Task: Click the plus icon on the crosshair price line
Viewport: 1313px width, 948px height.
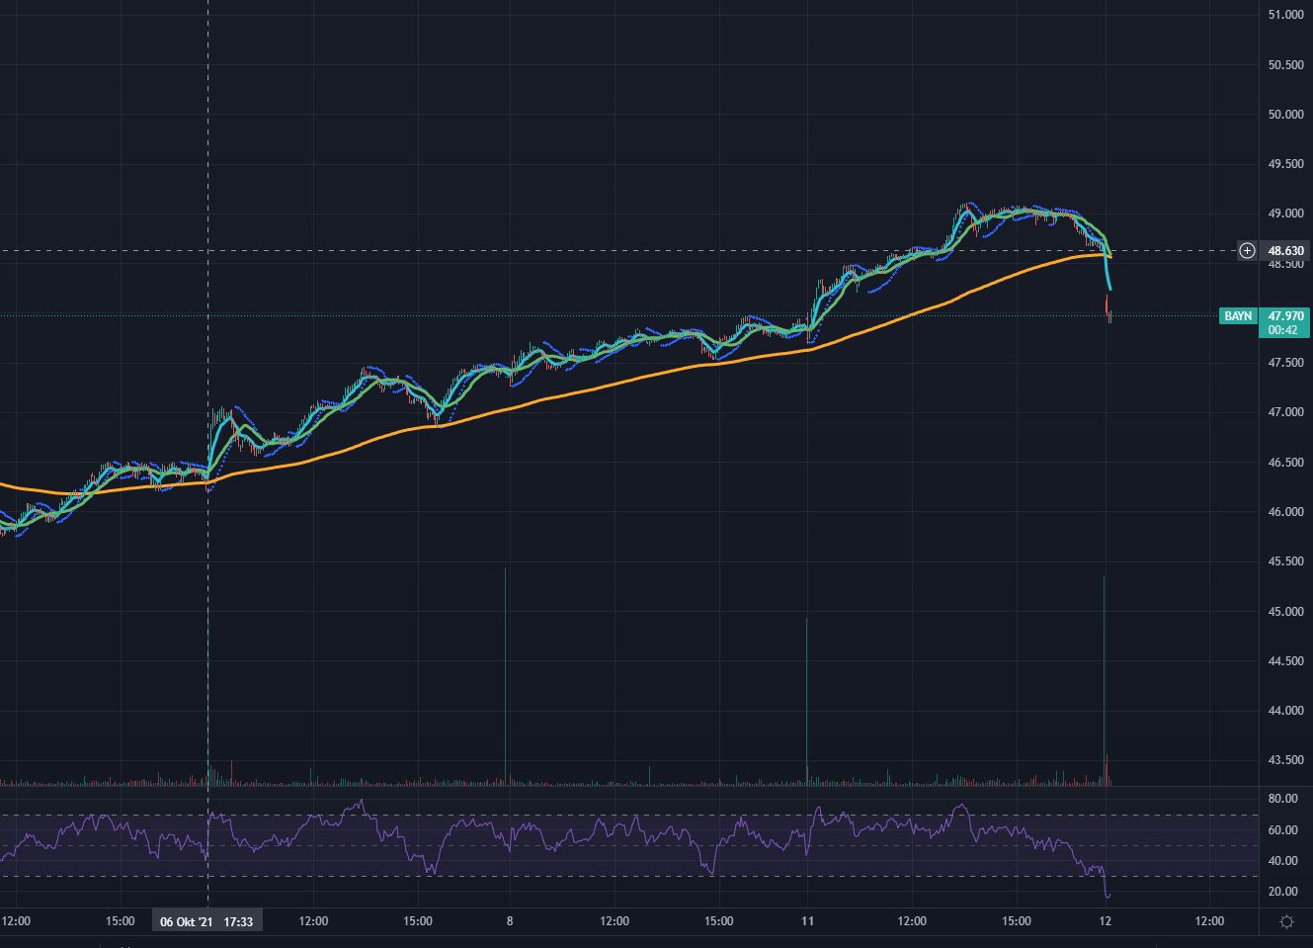Action: [x=1245, y=251]
